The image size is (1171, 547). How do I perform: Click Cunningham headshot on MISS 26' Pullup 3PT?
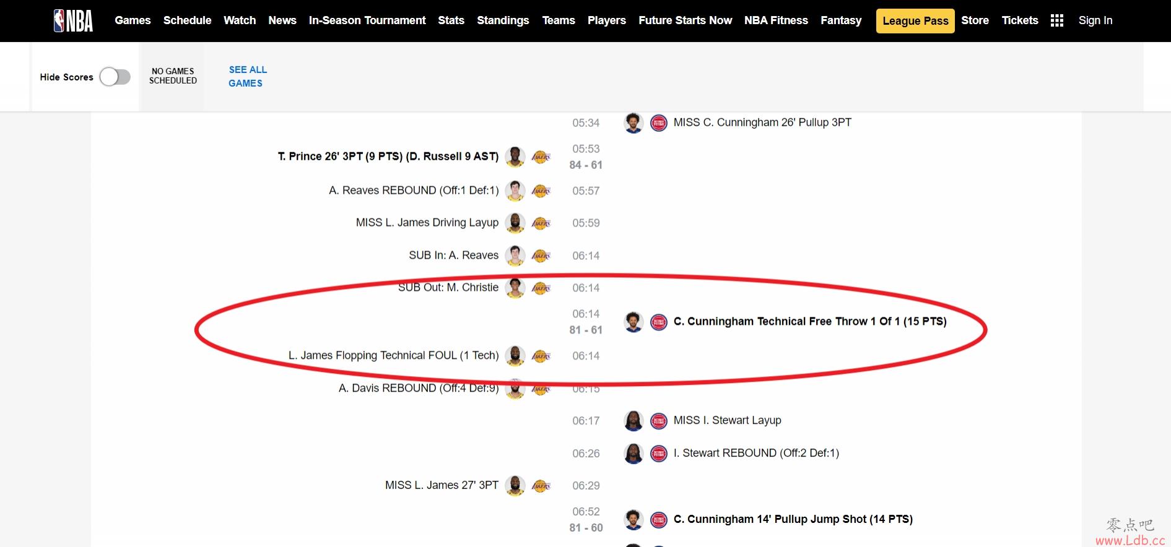[x=633, y=123]
